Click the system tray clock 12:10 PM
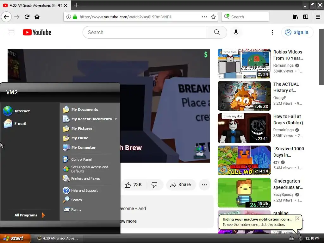324x243 pixels. (x=312, y=238)
